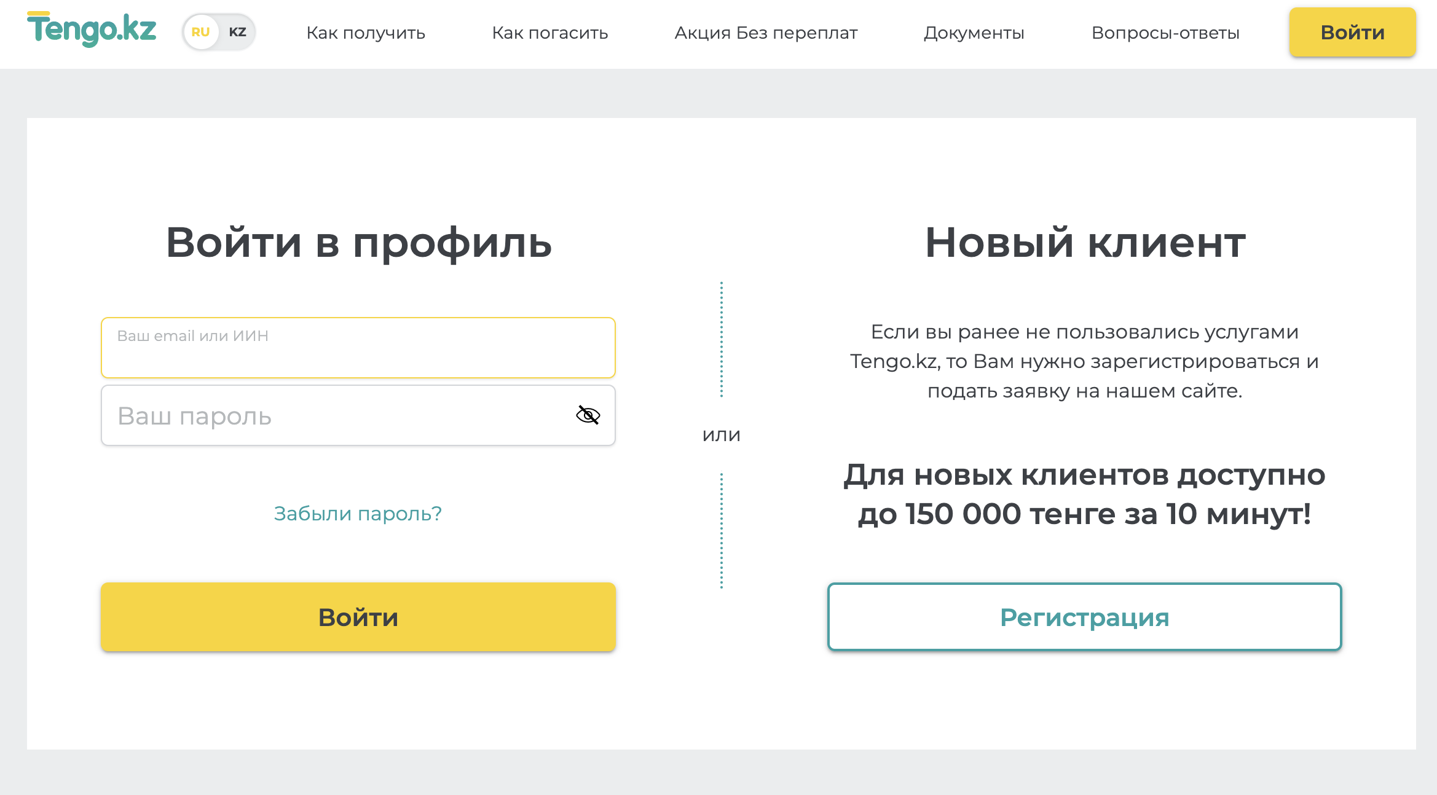
Task: Open the 'Как погасить' menu item
Action: 550,33
